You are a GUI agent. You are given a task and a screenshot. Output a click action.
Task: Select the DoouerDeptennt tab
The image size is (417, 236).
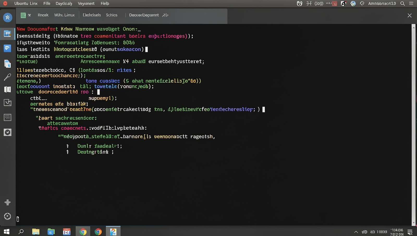(x=144, y=15)
